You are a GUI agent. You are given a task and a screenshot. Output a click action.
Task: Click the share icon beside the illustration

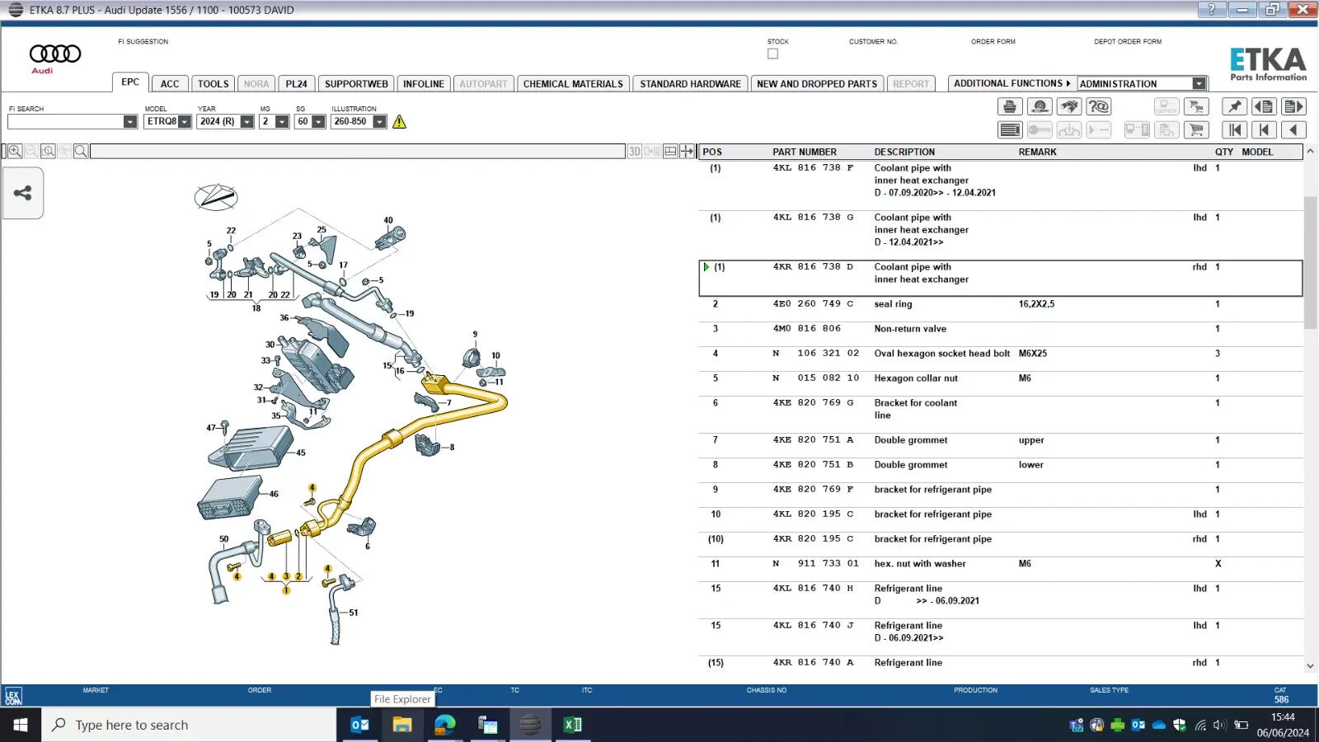tap(22, 194)
